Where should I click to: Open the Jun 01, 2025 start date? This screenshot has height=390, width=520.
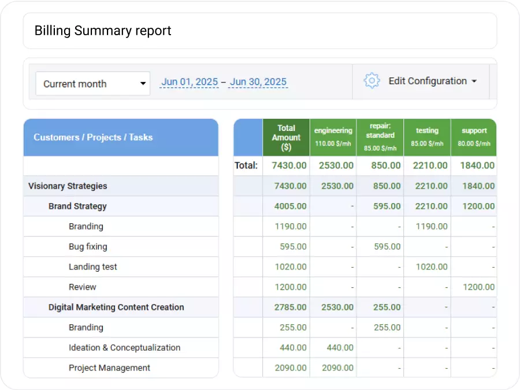click(x=189, y=81)
